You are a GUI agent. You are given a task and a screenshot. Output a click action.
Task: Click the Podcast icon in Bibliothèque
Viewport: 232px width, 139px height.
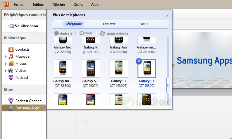click(x=11, y=78)
